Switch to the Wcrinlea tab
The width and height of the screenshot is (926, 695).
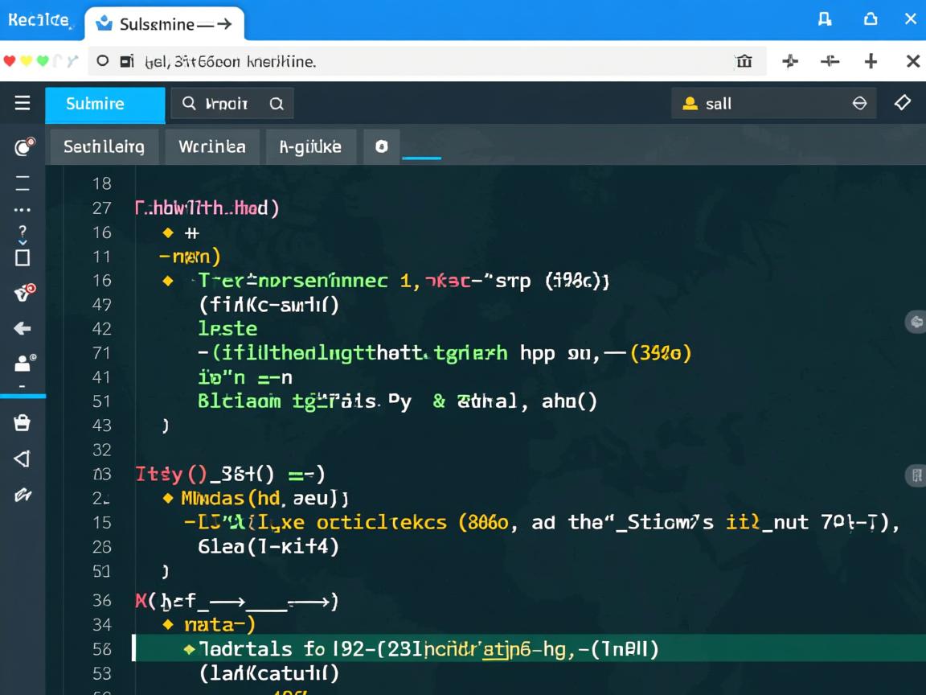pyautogui.click(x=211, y=146)
